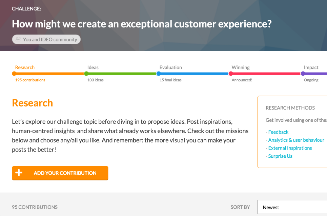Select the green Ideas phase dot
The width and height of the screenshot is (327, 216).
click(x=86, y=73)
